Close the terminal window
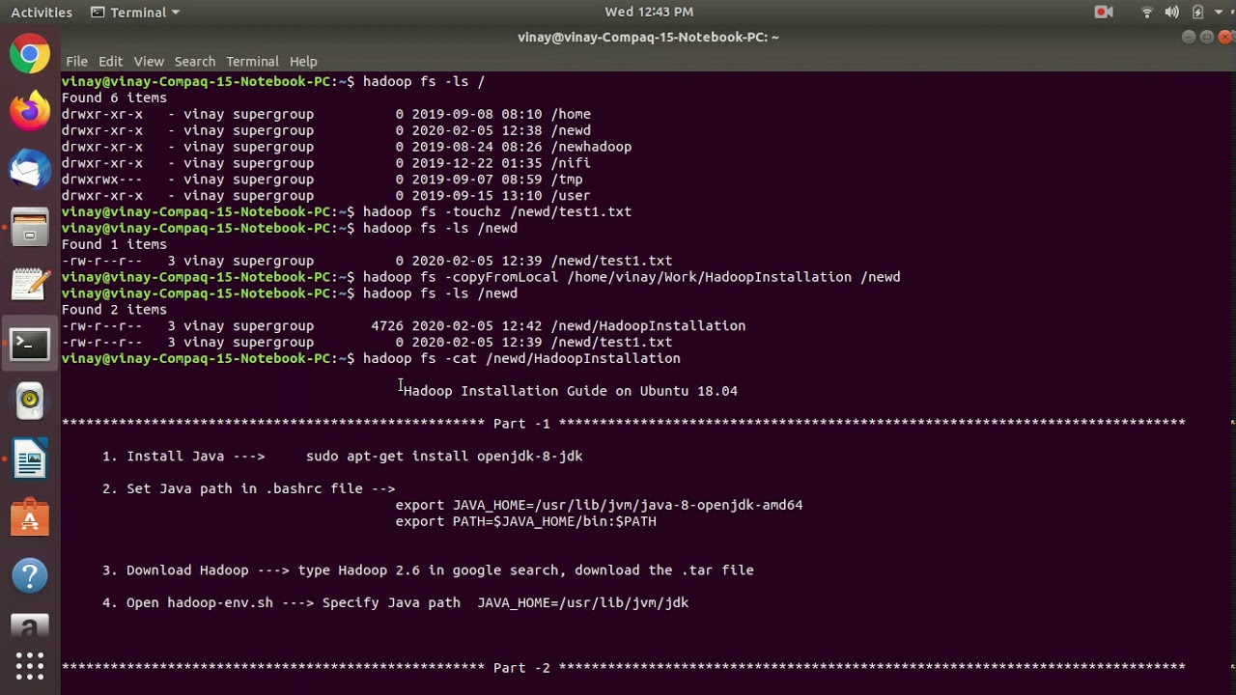The image size is (1236, 695). point(1225,37)
